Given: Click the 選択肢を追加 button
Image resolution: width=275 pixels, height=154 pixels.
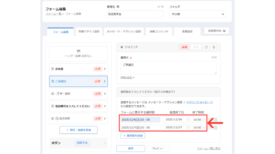Looking at the screenshot, I should pyautogui.click(x=131, y=136).
